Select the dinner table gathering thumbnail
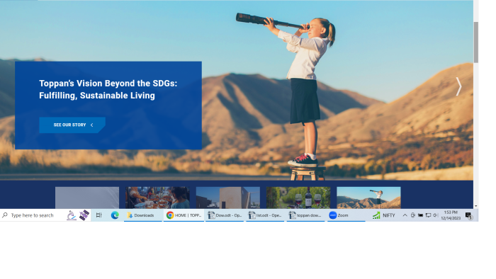496x279 pixels. point(157,198)
